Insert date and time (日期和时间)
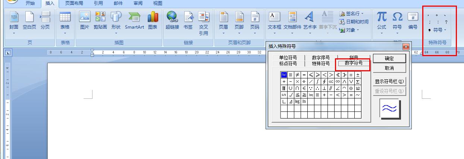This screenshot has height=159, width=464. [354, 22]
